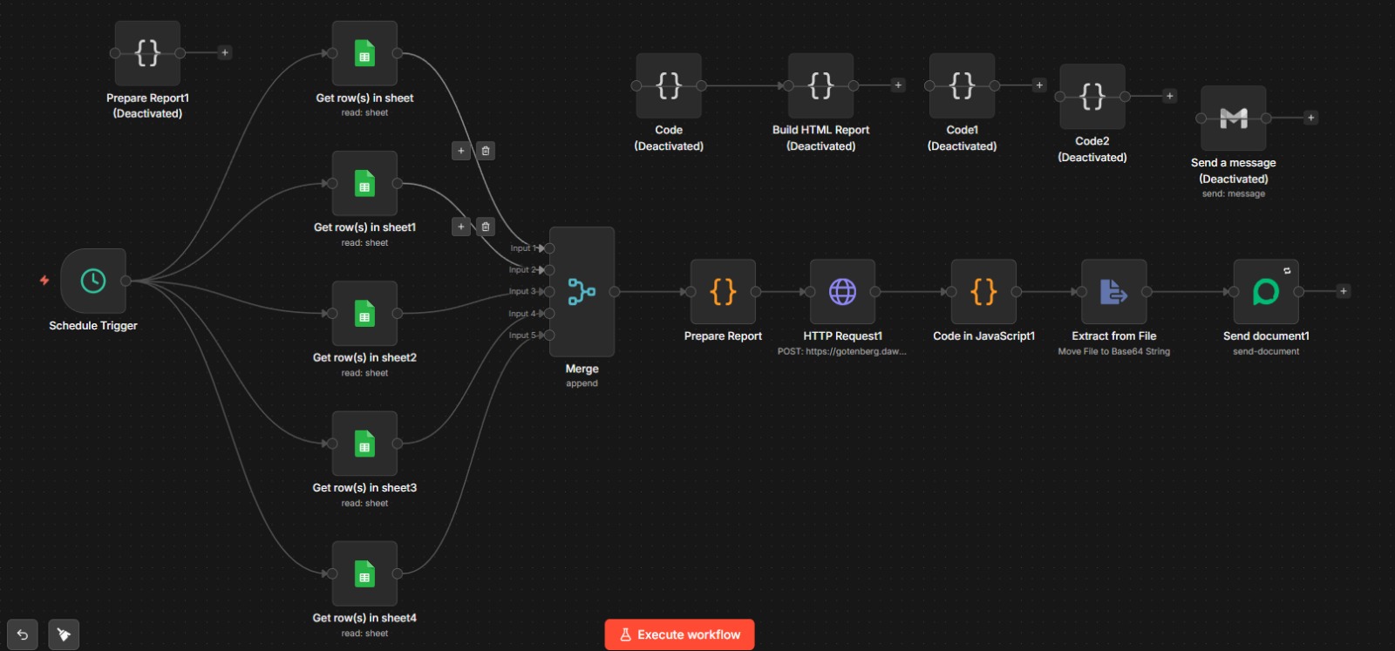Add node after Code1
Screen dimensions: 1395x651
pyautogui.click(x=1039, y=85)
